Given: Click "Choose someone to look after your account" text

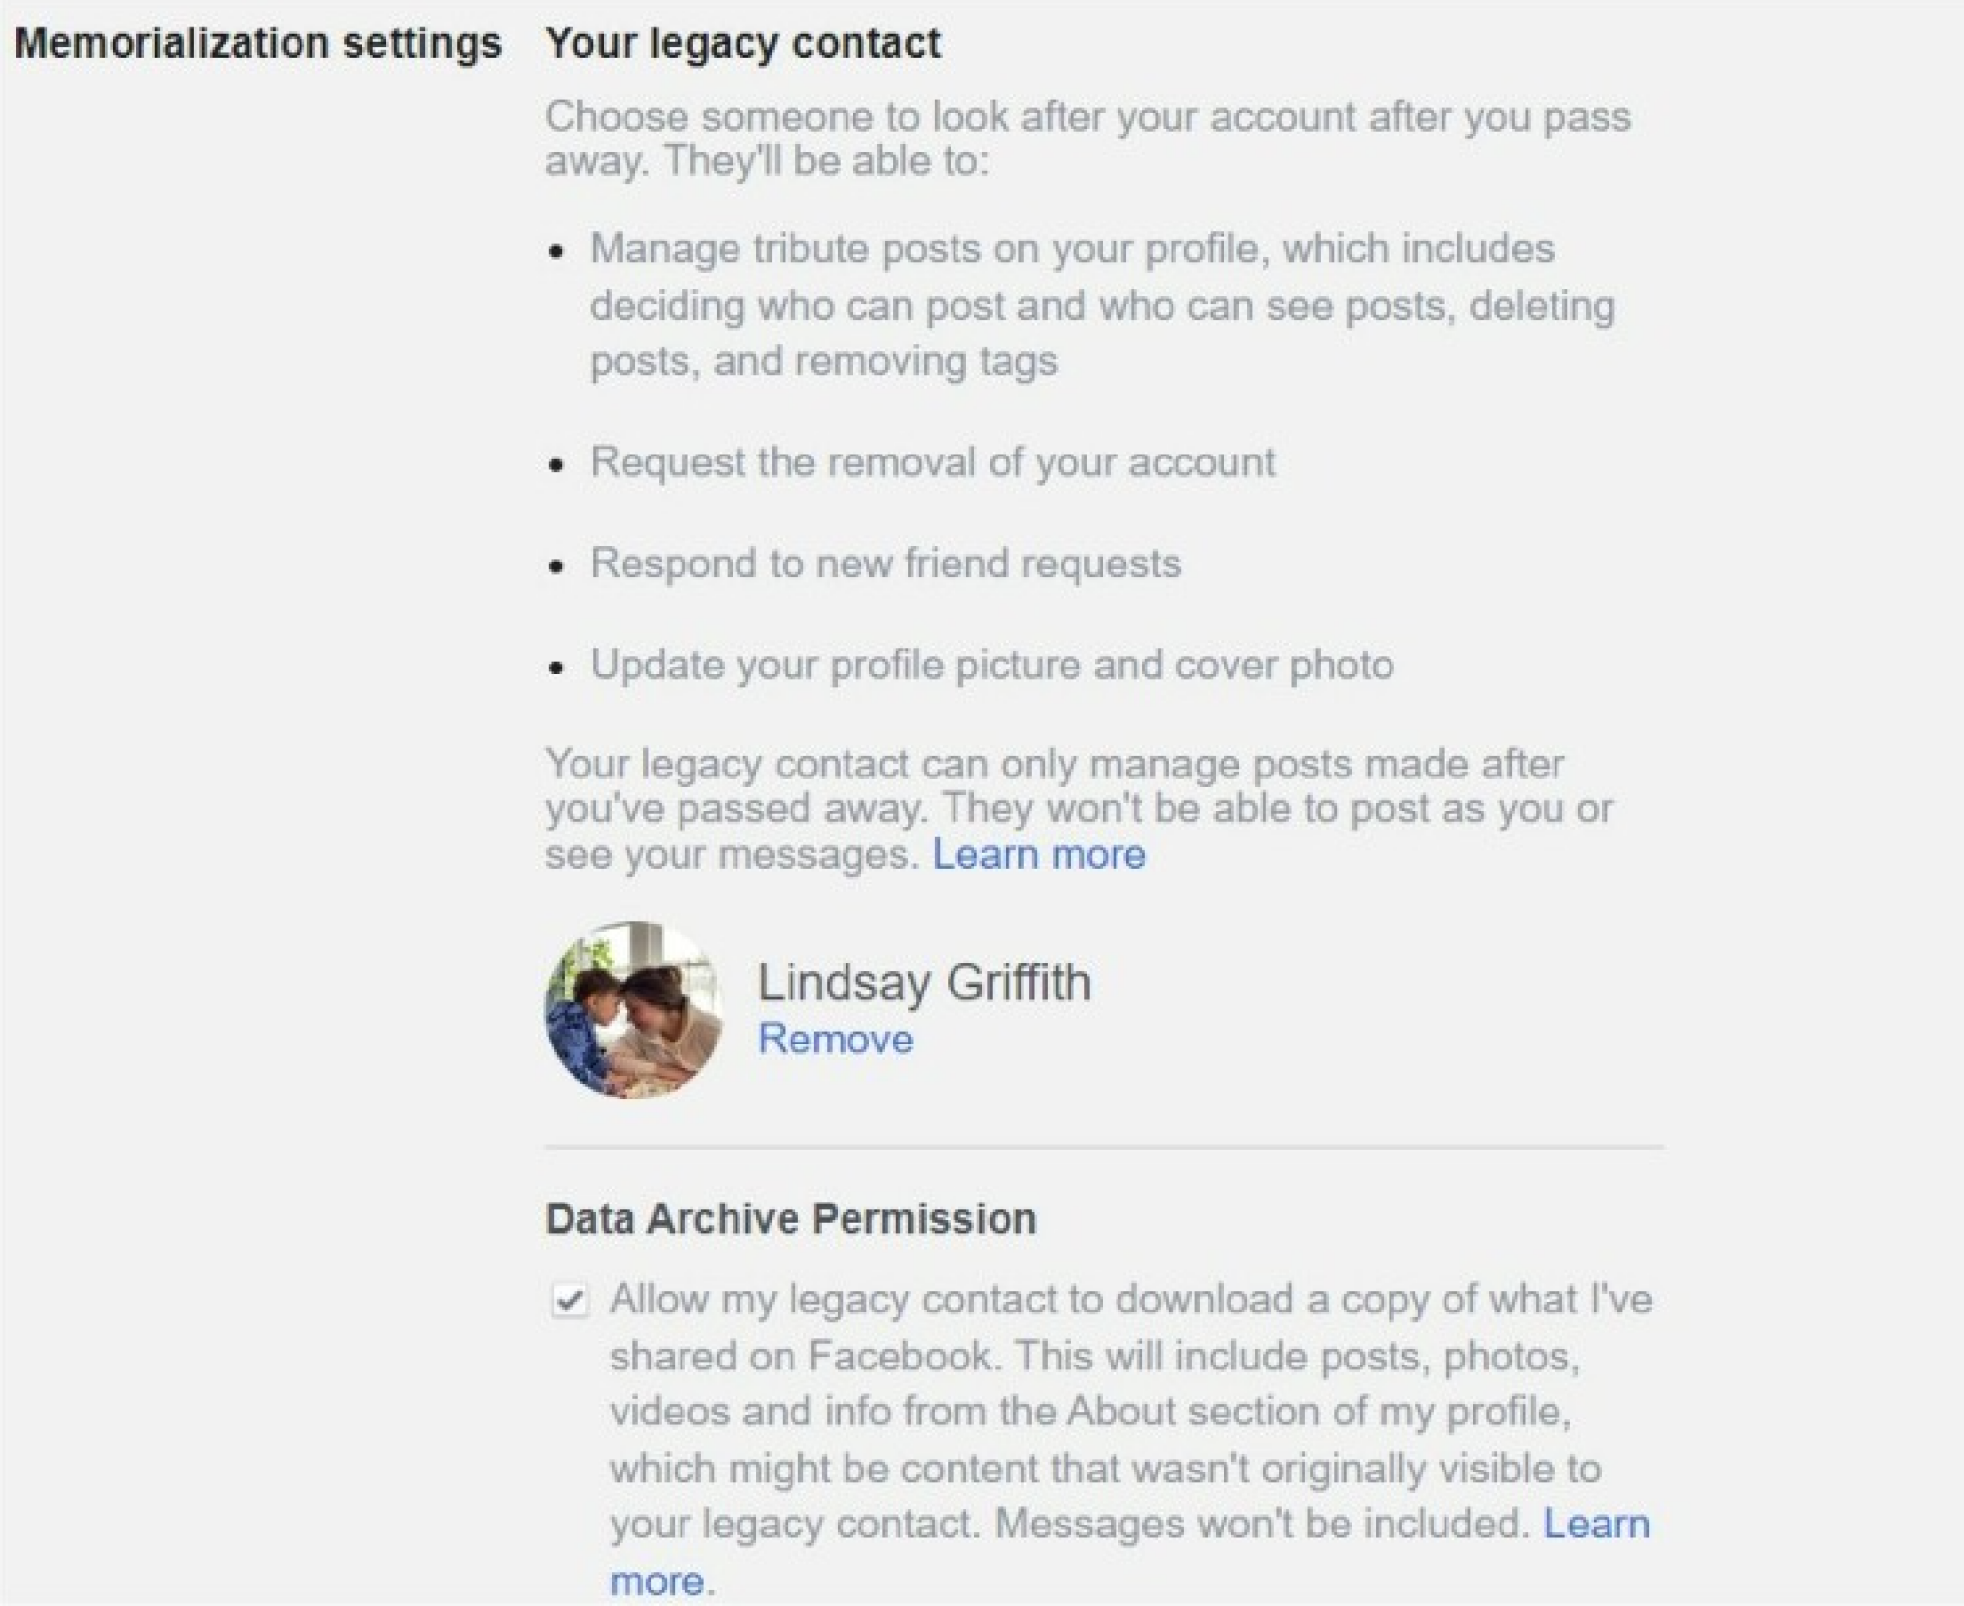Looking at the screenshot, I should coord(1087,117).
